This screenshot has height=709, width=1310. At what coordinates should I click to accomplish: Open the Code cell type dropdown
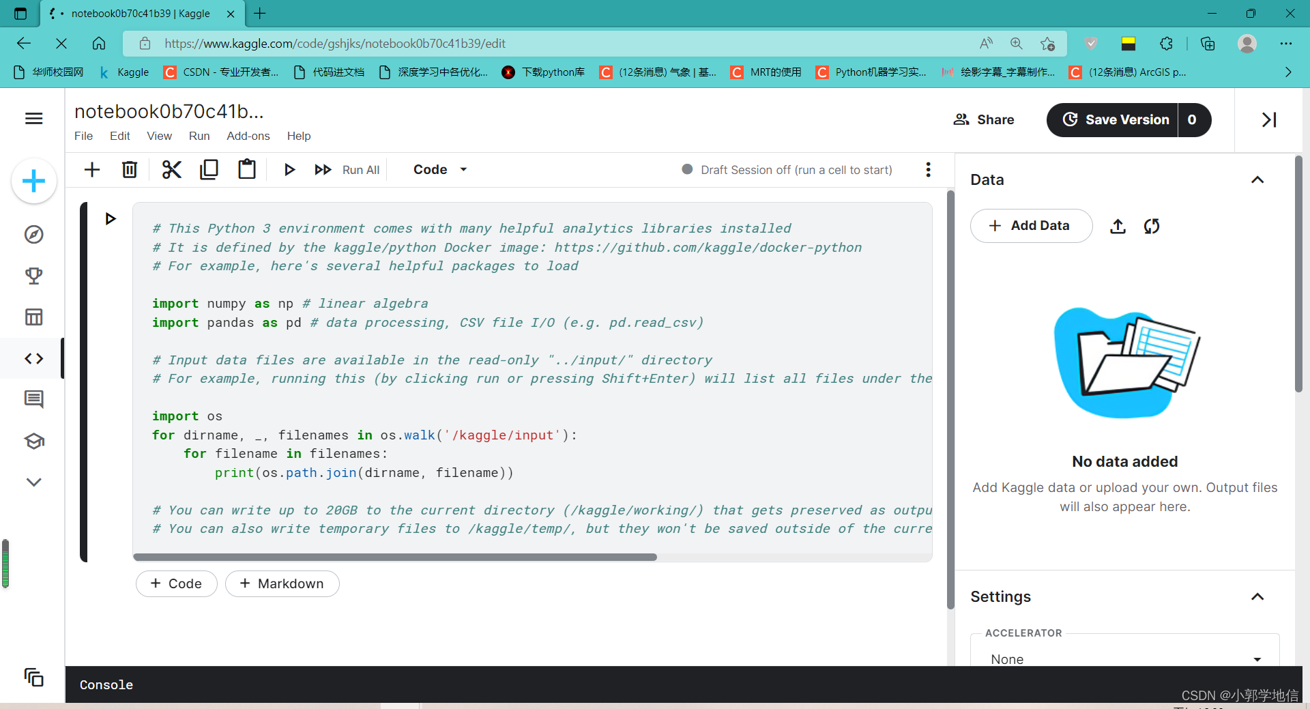tap(440, 169)
